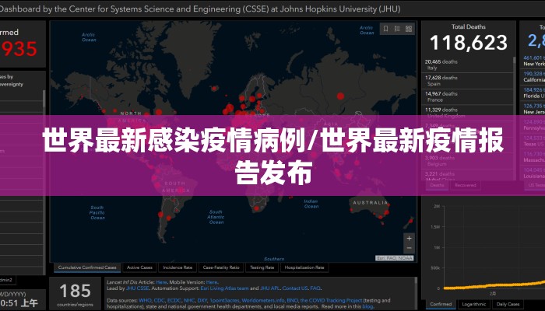Select the Confirmed chart tab
This screenshot has height=311, width=545.
point(441,304)
